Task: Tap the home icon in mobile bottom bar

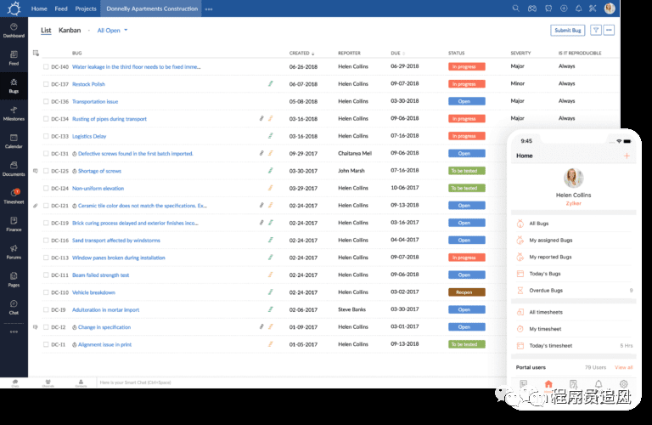Action: point(548,384)
